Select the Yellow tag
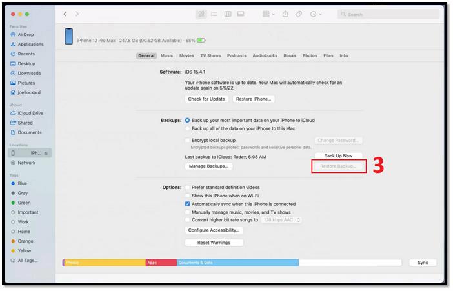This screenshot has height=291, width=453. [25, 251]
